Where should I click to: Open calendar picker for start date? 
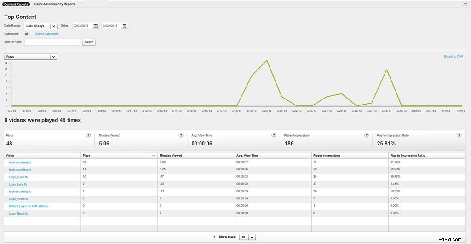(95, 26)
